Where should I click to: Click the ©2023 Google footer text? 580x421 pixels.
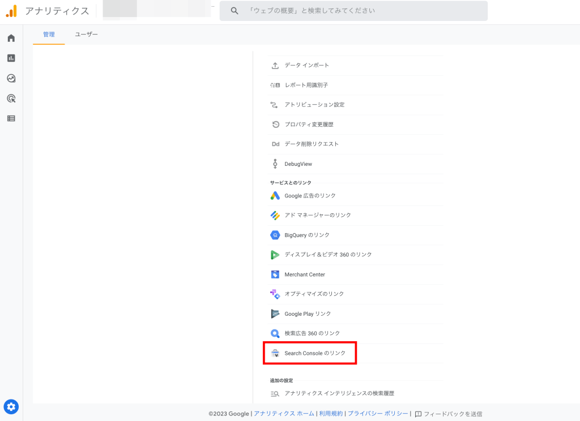click(229, 414)
